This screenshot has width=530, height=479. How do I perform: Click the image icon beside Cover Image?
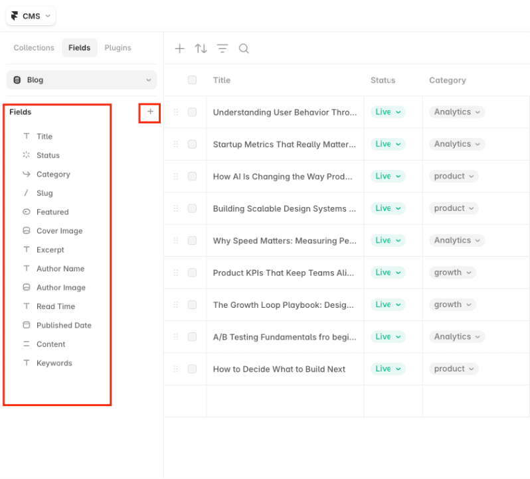(x=27, y=231)
